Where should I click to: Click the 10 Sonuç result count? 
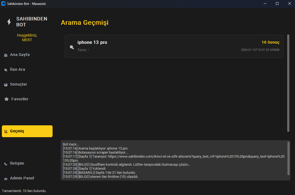point(270,42)
